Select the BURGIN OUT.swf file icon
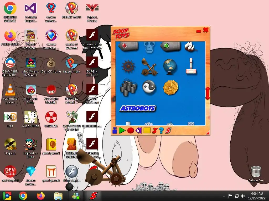The image size is (269, 201). tap(92, 67)
